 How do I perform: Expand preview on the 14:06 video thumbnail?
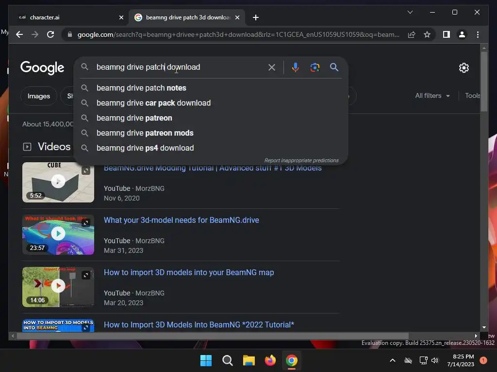click(x=85, y=275)
